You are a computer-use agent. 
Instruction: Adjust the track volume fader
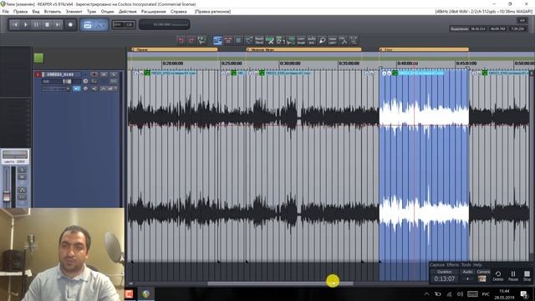[x=67, y=81]
